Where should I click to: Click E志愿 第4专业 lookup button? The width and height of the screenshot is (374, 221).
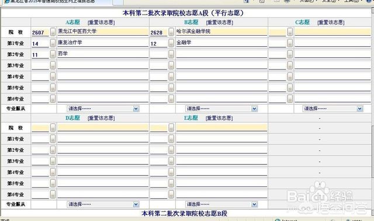tap(171, 172)
